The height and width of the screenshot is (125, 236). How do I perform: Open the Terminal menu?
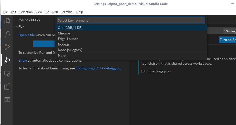(x=67, y=12)
